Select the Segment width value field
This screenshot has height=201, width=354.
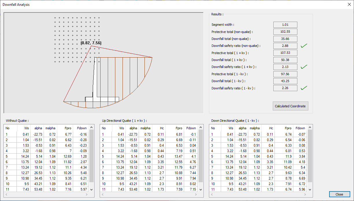(x=285, y=25)
